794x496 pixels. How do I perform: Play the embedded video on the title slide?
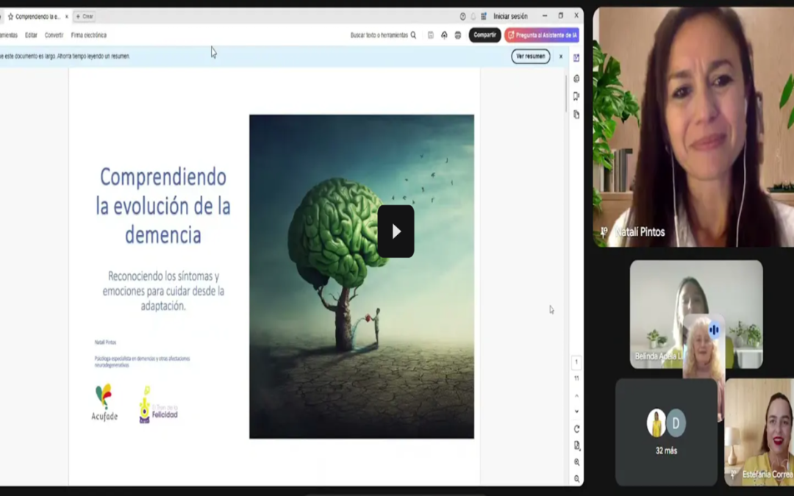[398, 230]
